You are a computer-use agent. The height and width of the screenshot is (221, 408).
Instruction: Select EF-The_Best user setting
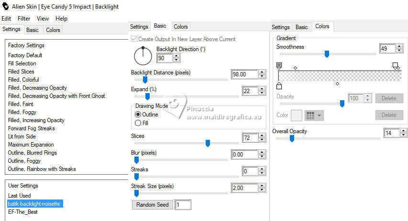[23, 212]
